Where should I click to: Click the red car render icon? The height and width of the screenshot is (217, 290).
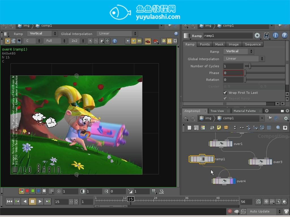click(x=148, y=41)
